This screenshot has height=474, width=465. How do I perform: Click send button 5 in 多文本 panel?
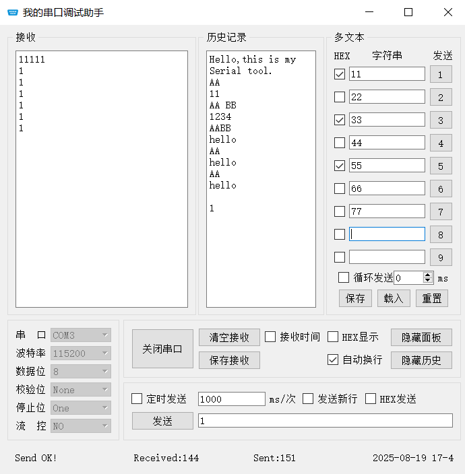[441, 166]
